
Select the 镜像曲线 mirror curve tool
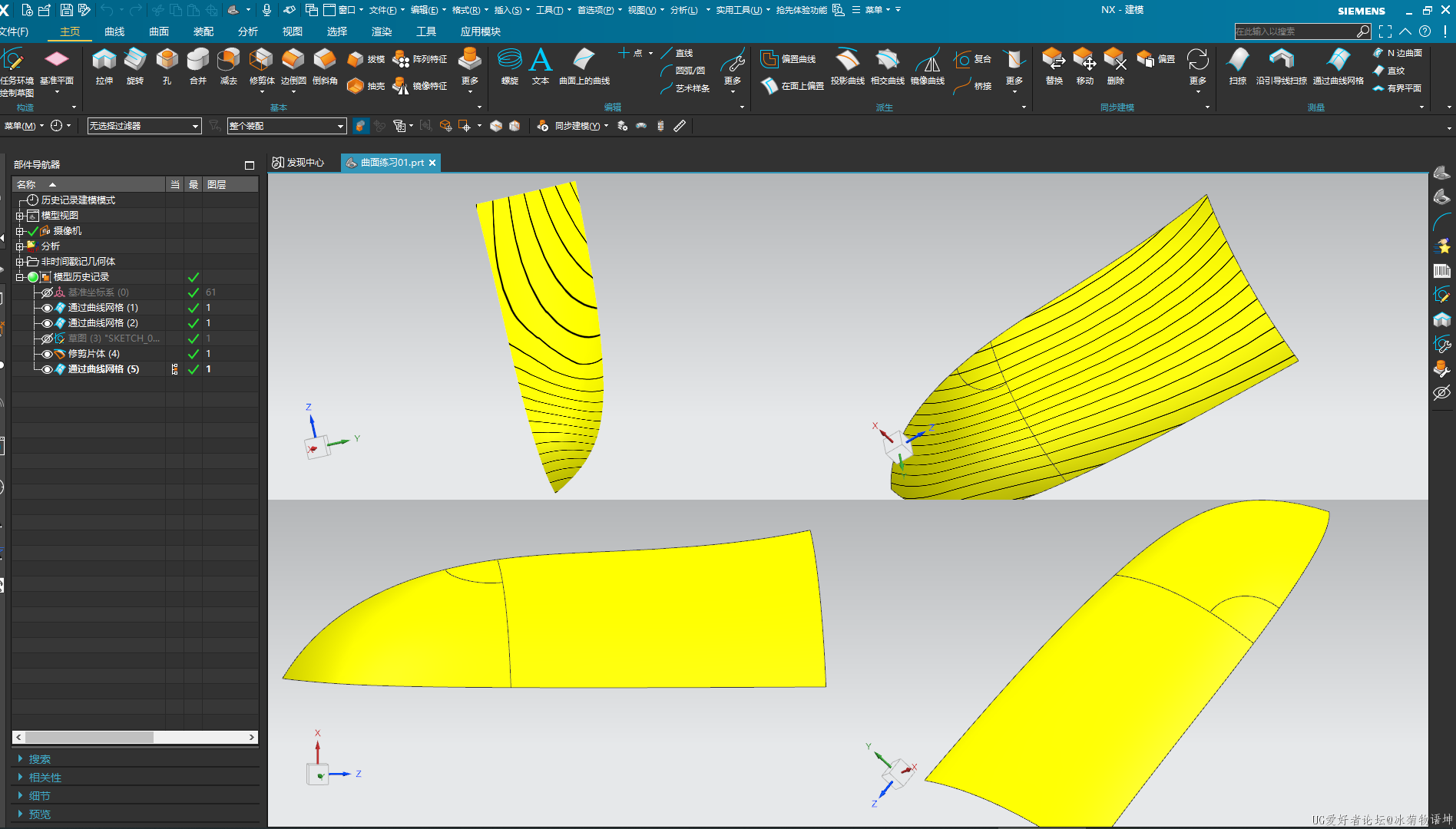coord(928,66)
